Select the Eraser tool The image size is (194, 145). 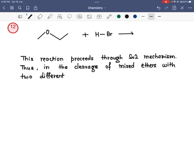(40, 17)
